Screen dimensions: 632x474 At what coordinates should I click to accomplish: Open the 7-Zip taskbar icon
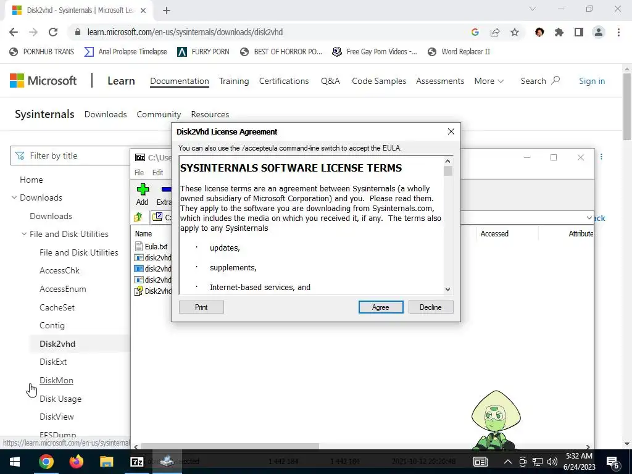pyautogui.click(x=137, y=462)
